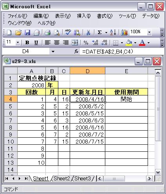Toggle center alignment button

click(x=57, y=43)
